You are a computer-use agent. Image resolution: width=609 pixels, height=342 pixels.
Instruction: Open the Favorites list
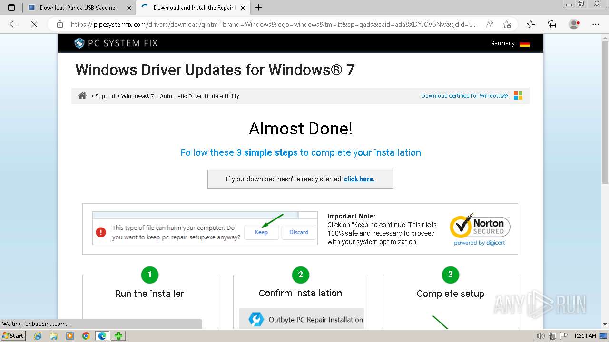531,24
